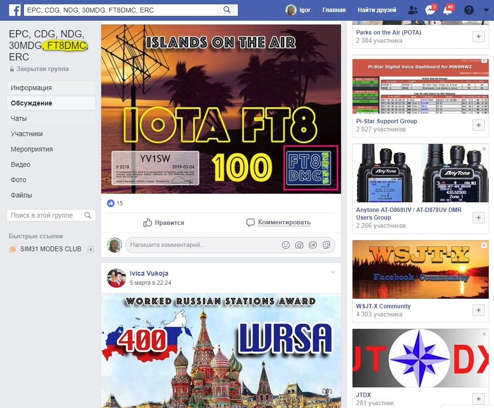The height and width of the screenshot is (408, 494).
Task: Add a GIF to the comment
Action: pyautogui.click(x=313, y=245)
